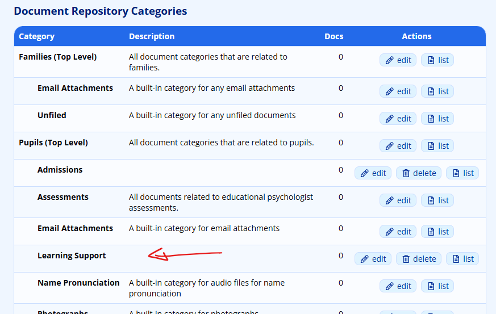Click edit for Families Email Attachments

(398, 91)
